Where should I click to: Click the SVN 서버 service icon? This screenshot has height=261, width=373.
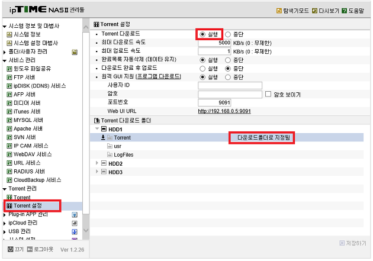[x=9, y=137]
